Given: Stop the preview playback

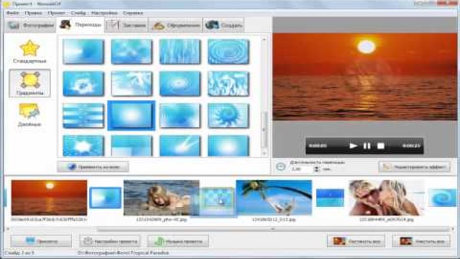Looking at the screenshot, I should point(381,146).
